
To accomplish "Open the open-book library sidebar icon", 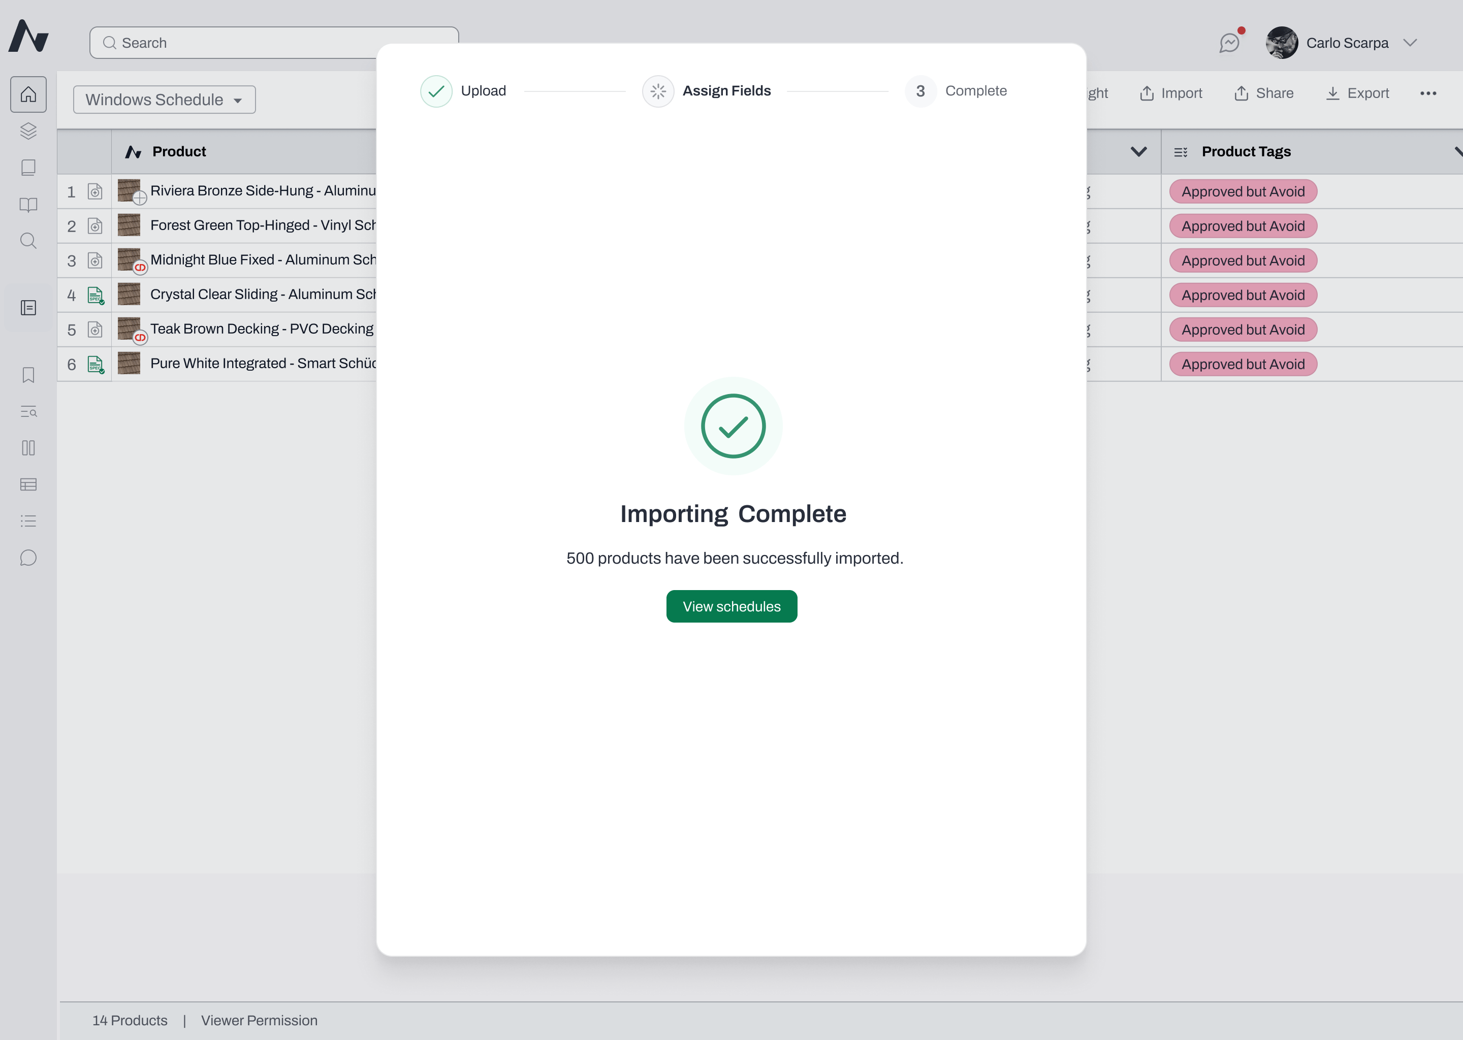I will click(x=28, y=205).
